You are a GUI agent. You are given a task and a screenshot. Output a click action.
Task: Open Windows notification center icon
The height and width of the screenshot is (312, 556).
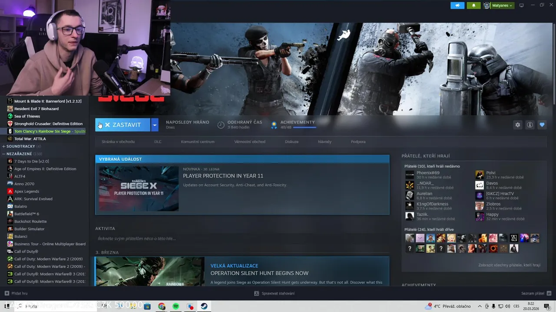click(546, 306)
